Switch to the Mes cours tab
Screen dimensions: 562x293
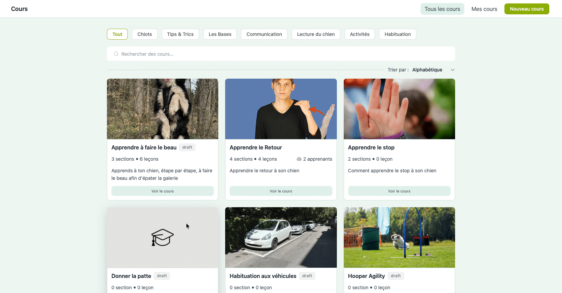[484, 9]
